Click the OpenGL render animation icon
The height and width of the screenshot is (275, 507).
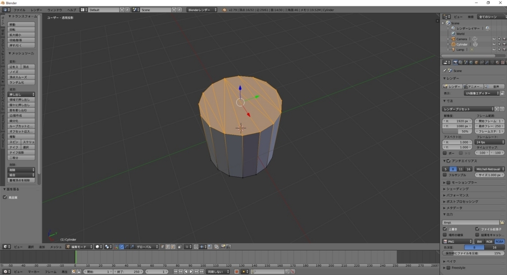pyautogui.click(x=228, y=247)
